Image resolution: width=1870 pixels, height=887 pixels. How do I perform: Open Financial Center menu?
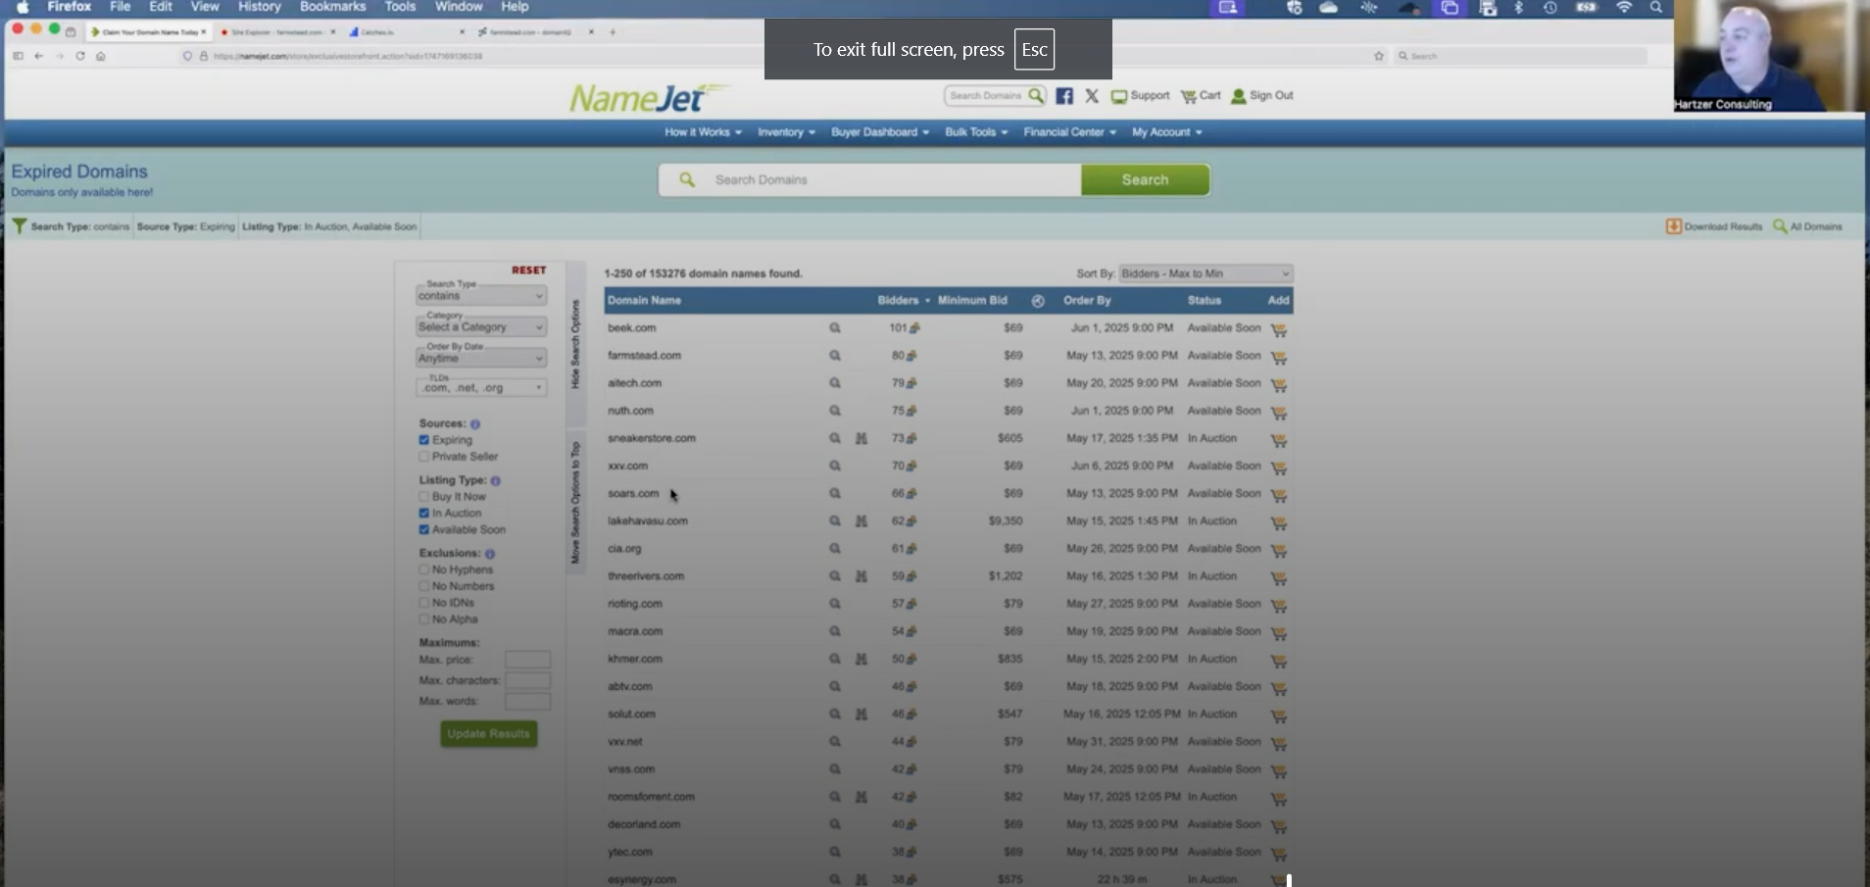tap(1070, 132)
